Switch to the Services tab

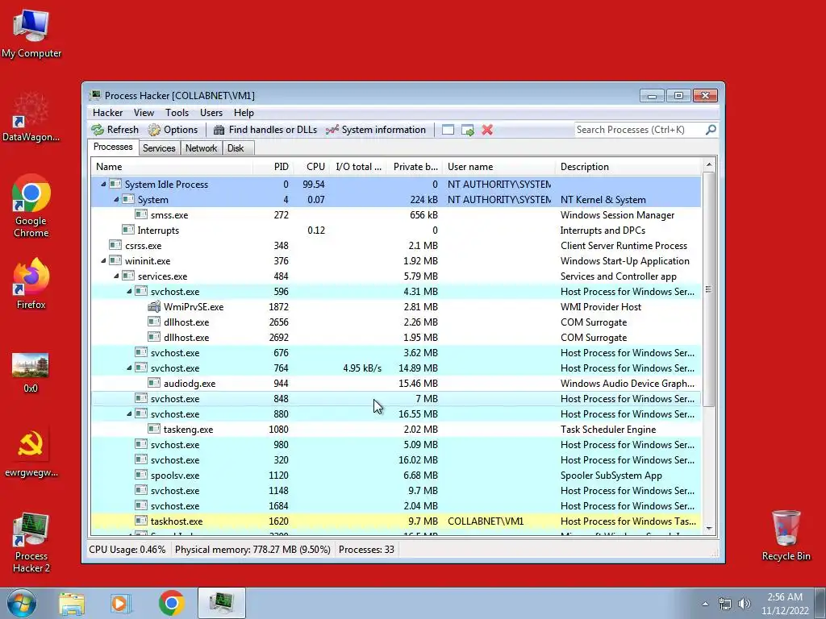159,148
